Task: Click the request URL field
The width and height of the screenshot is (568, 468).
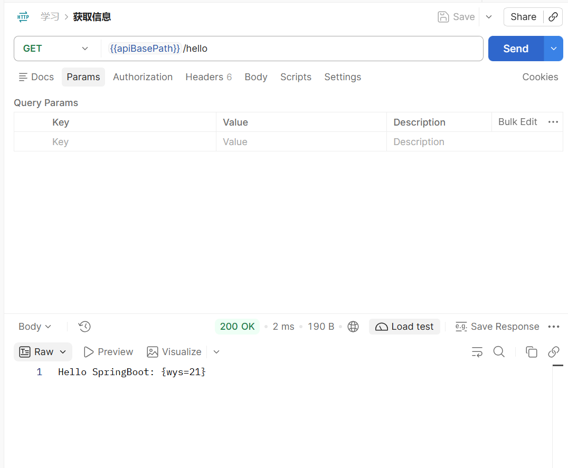Action: point(292,49)
